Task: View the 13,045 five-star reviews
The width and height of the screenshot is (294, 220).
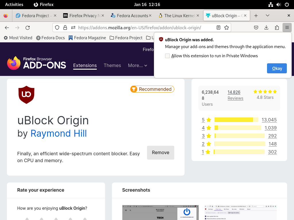Action: 269,120
